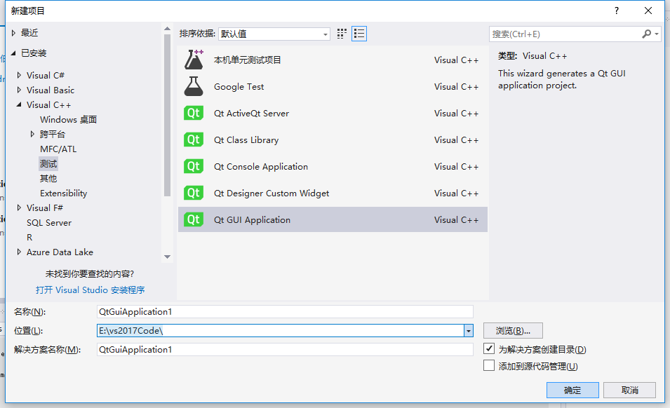The width and height of the screenshot is (670, 408).
Task: Expand the Azure Data Lake node arrow
Action: click(x=19, y=252)
